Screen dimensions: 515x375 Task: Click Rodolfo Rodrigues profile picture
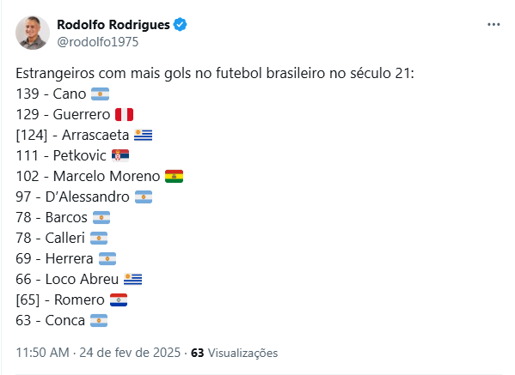[33, 33]
